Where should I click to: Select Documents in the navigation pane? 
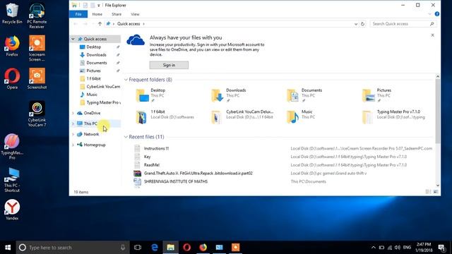96,63
